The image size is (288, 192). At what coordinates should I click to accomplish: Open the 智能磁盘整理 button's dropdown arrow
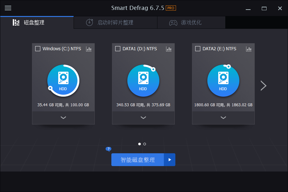[x=170, y=160]
